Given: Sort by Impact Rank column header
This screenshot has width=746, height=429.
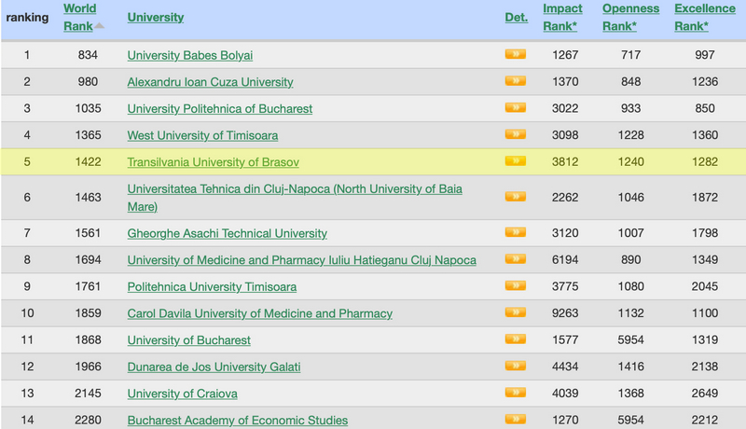Looking at the screenshot, I should point(562,17).
